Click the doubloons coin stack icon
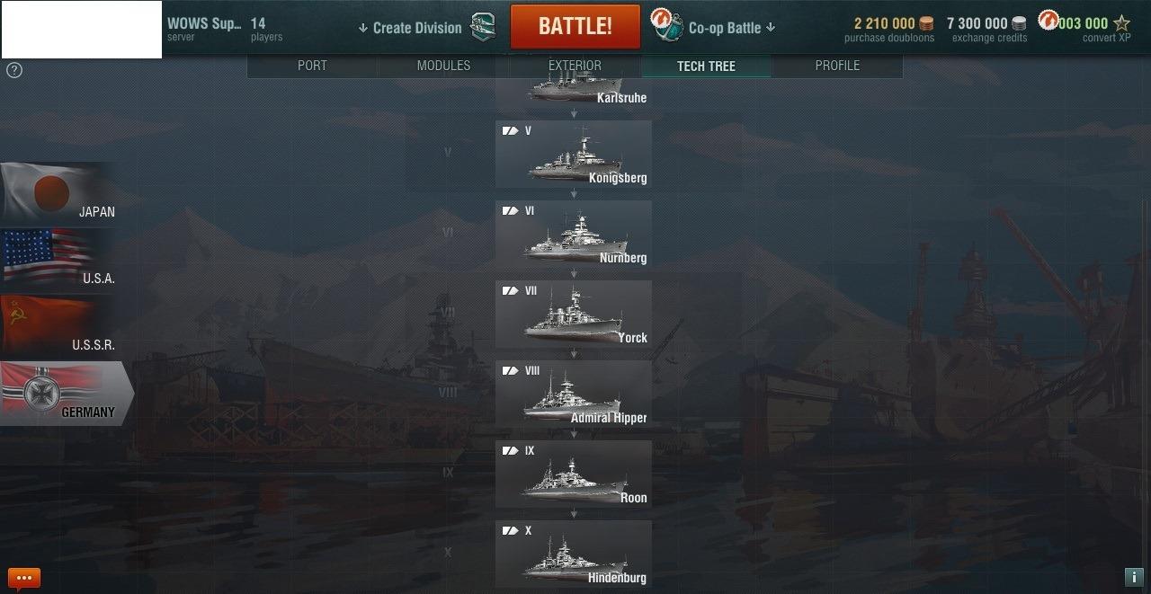Screen dimensions: 1151x594 926,23
